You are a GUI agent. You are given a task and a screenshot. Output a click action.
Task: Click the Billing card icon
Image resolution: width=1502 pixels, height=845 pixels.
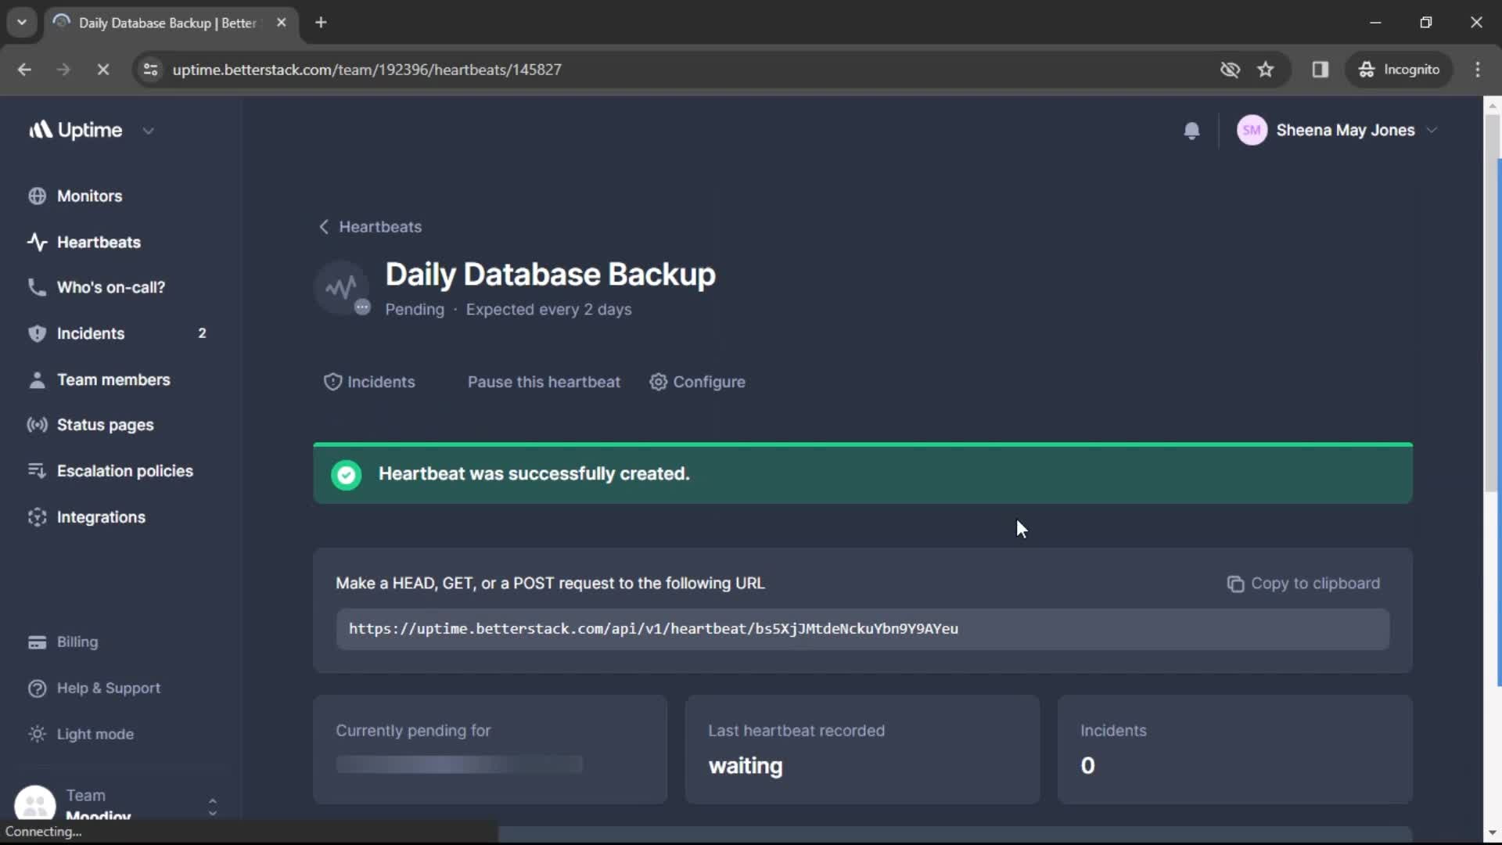37,642
